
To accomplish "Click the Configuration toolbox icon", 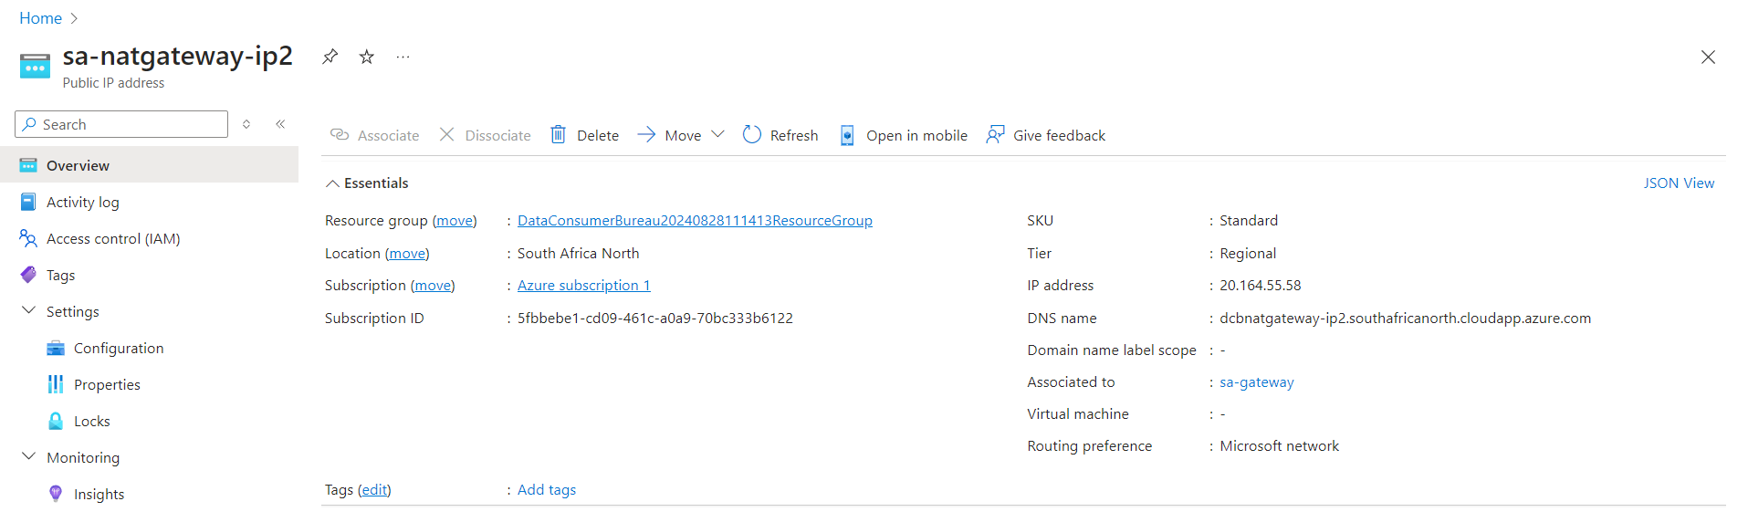I will [x=56, y=348].
